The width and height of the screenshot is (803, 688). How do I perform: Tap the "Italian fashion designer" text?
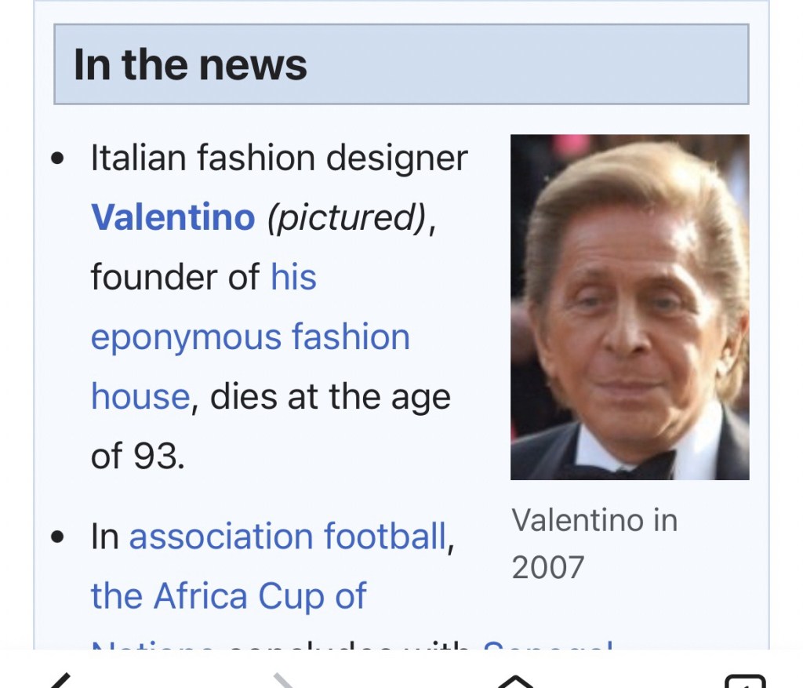pos(278,158)
